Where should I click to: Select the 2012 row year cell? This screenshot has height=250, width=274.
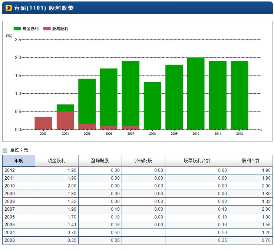point(19,170)
